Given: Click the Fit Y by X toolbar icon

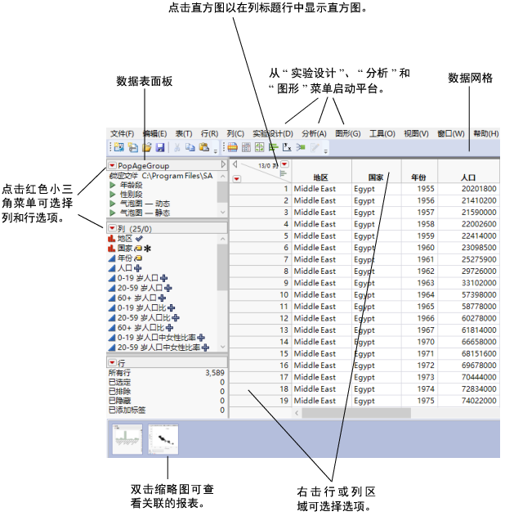Looking at the screenshot, I should (x=287, y=147).
